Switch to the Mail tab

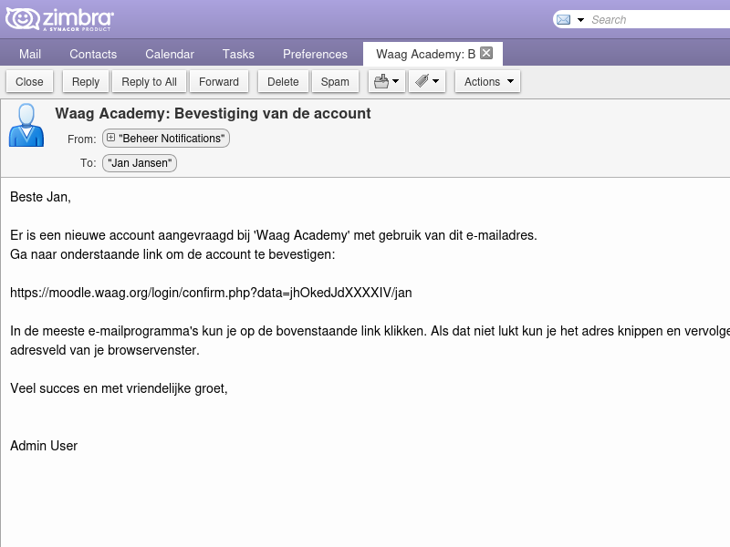point(30,54)
